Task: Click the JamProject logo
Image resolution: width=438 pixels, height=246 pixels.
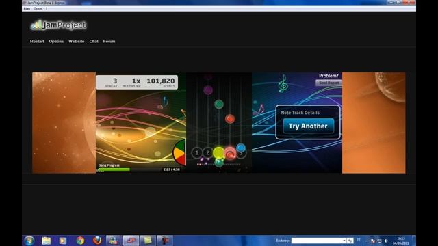Action: tap(59, 25)
